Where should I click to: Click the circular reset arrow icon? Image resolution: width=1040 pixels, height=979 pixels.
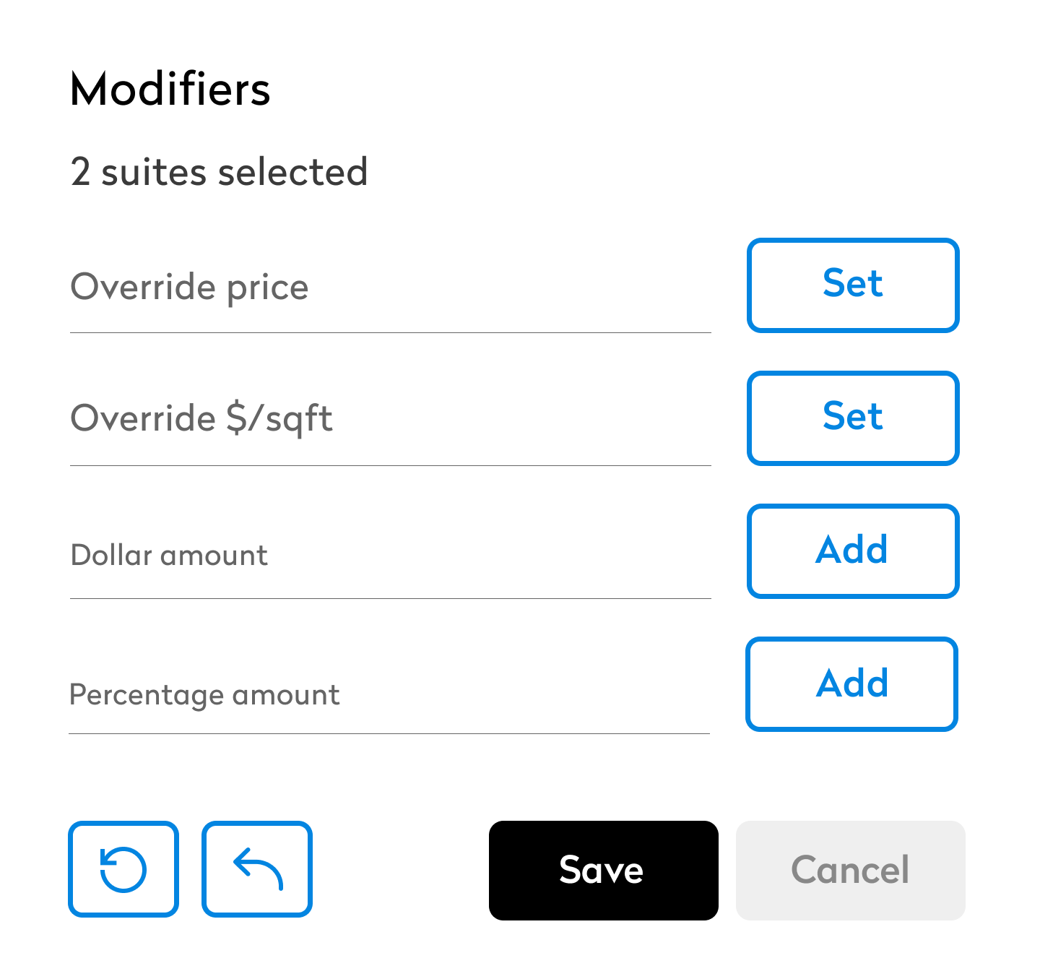tap(123, 868)
